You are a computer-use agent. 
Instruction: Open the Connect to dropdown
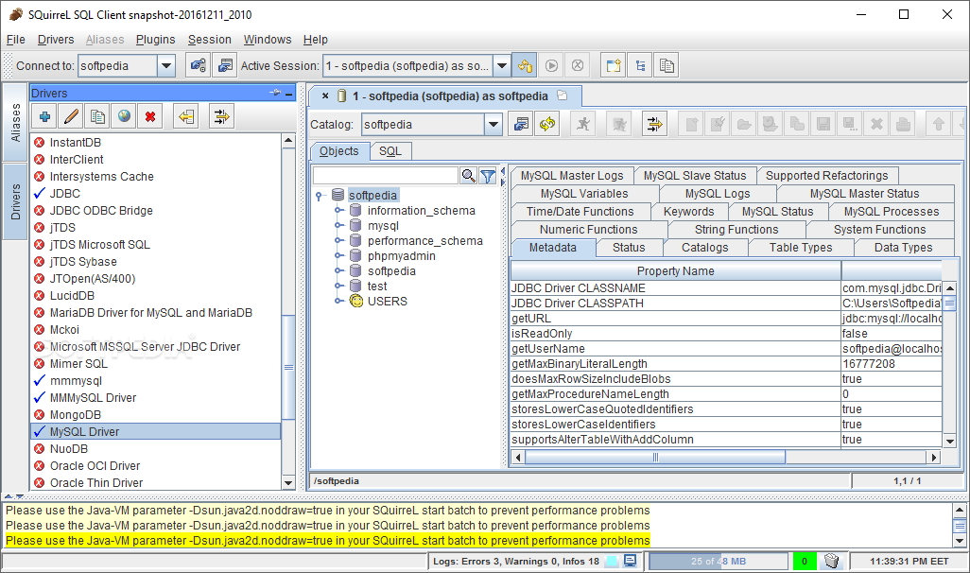click(166, 65)
